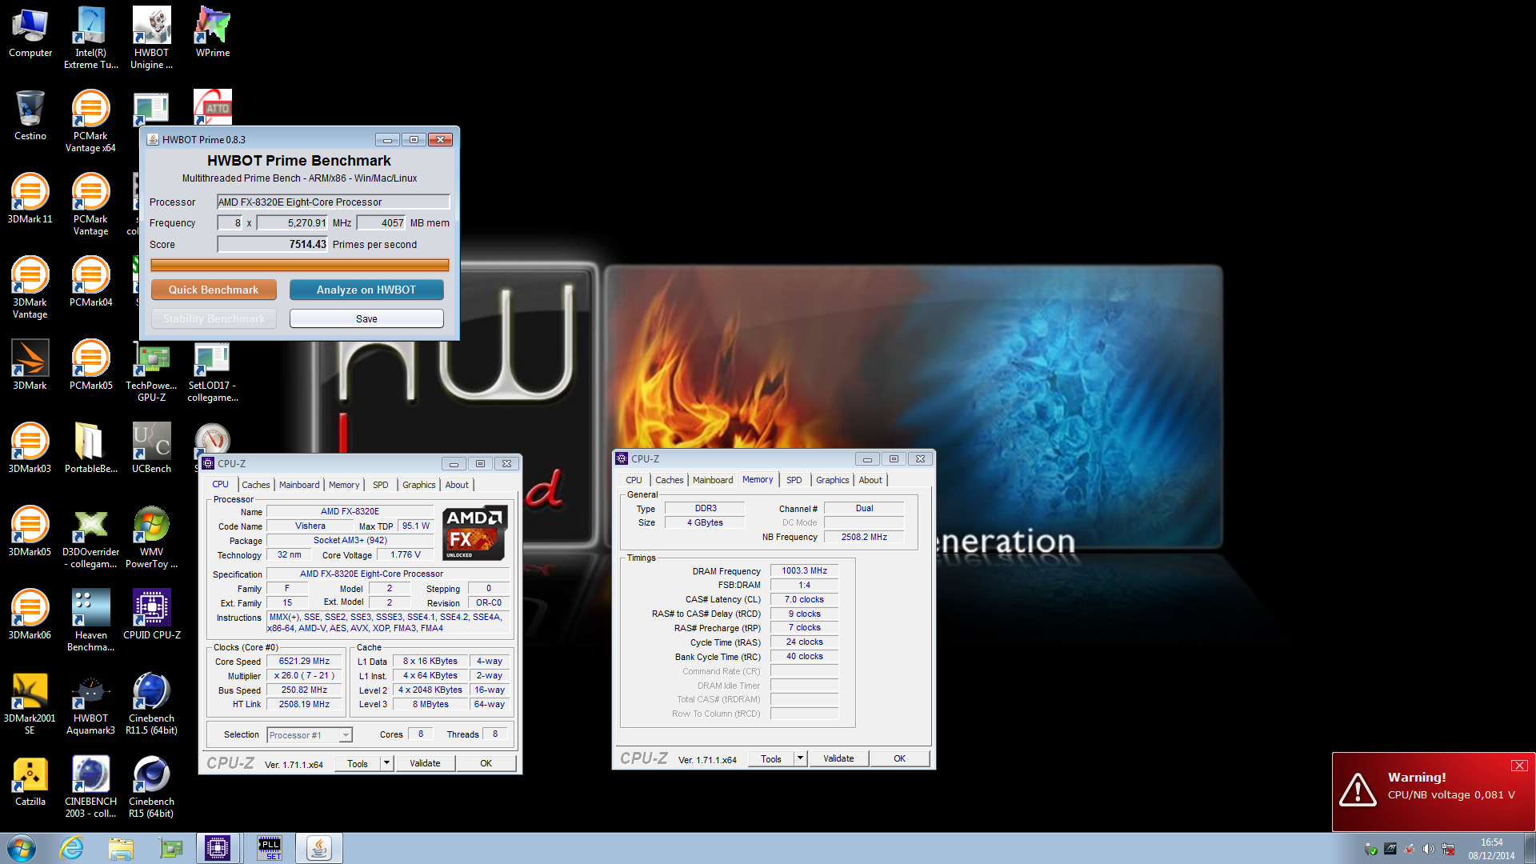Select SPD tab in right CPU-Z window
The width and height of the screenshot is (1536, 864).
coord(794,480)
